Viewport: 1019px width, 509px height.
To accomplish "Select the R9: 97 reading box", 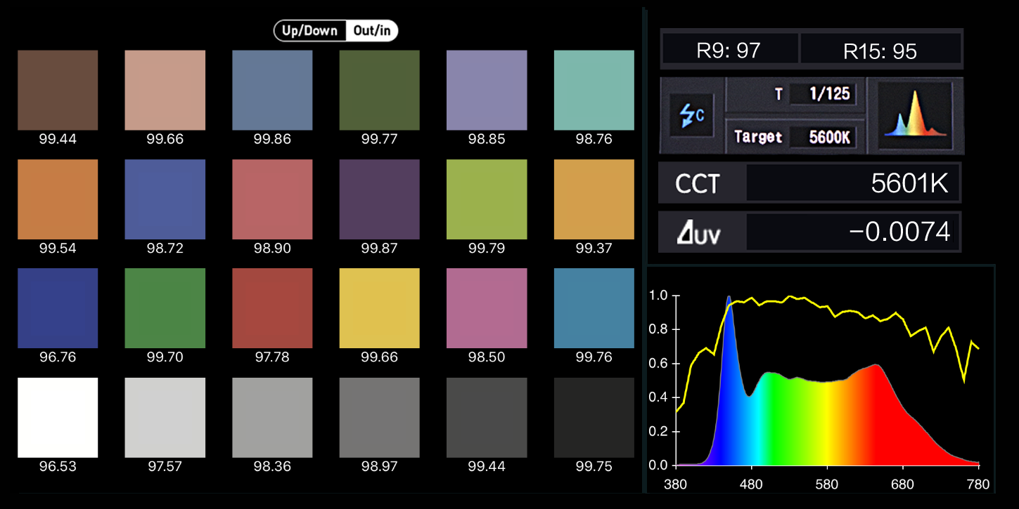I will tap(729, 51).
